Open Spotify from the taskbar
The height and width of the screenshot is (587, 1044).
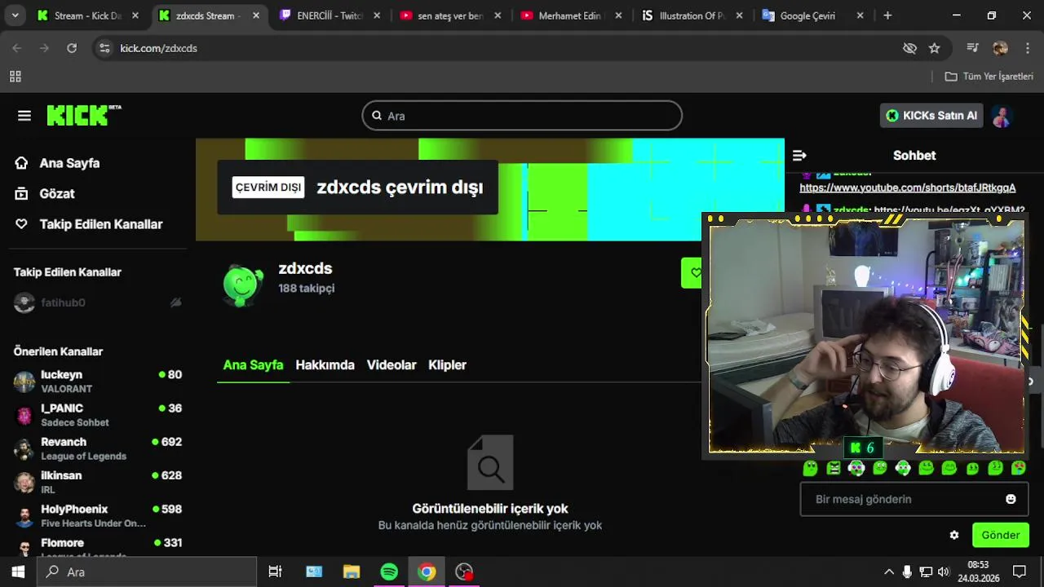click(x=389, y=572)
